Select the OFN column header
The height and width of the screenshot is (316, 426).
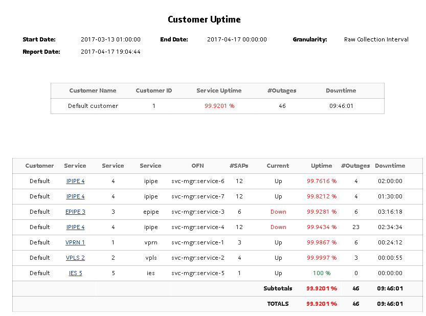198,166
